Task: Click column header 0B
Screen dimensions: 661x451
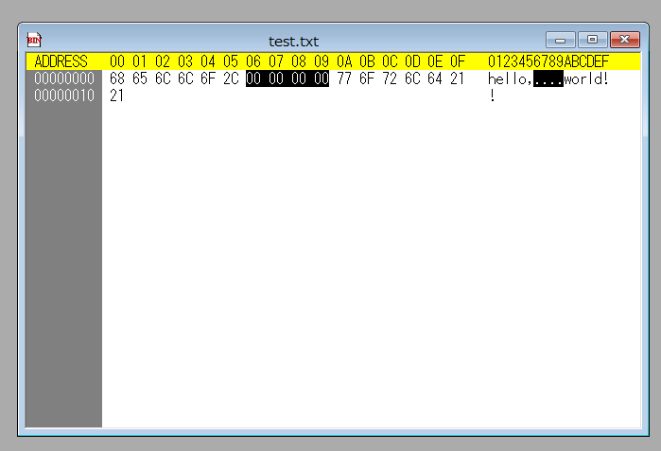Action: (x=367, y=61)
